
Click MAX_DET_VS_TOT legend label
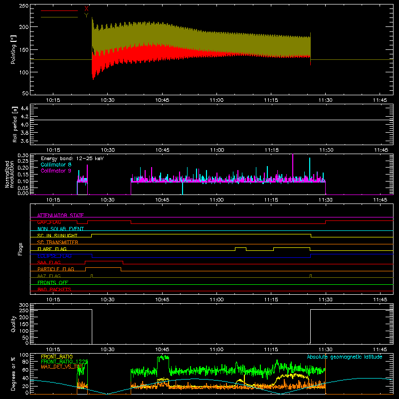pyautogui.click(x=63, y=367)
